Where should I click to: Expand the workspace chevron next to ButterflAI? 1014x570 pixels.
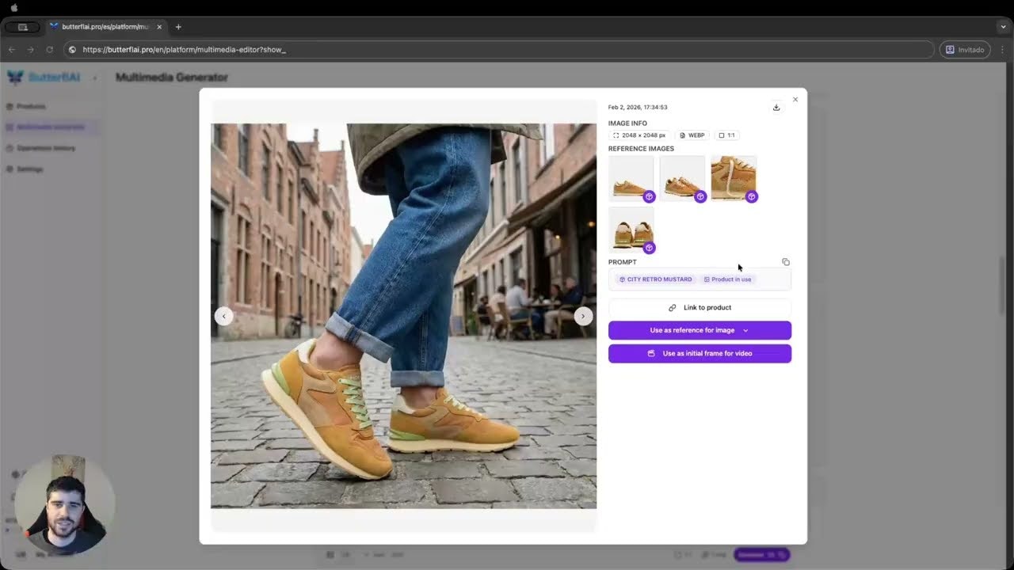pos(94,78)
